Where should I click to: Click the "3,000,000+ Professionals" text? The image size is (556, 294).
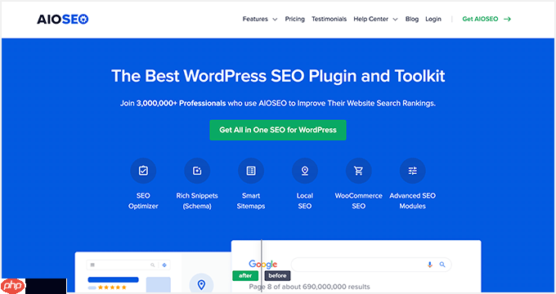[x=182, y=104]
